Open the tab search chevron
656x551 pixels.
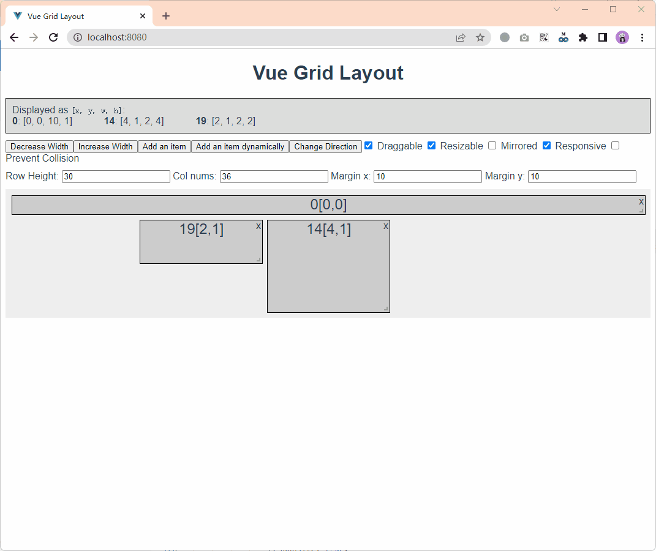click(x=557, y=9)
